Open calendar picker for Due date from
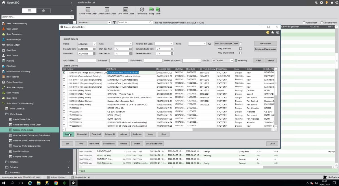Screen dimensions: 339x186 click(x=94, y=49)
